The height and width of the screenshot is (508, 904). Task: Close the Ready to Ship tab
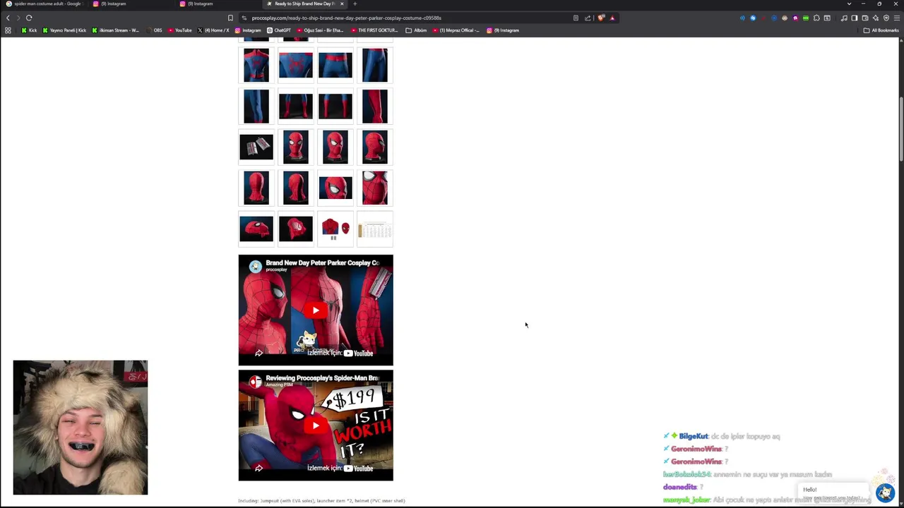(x=342, y=4)
